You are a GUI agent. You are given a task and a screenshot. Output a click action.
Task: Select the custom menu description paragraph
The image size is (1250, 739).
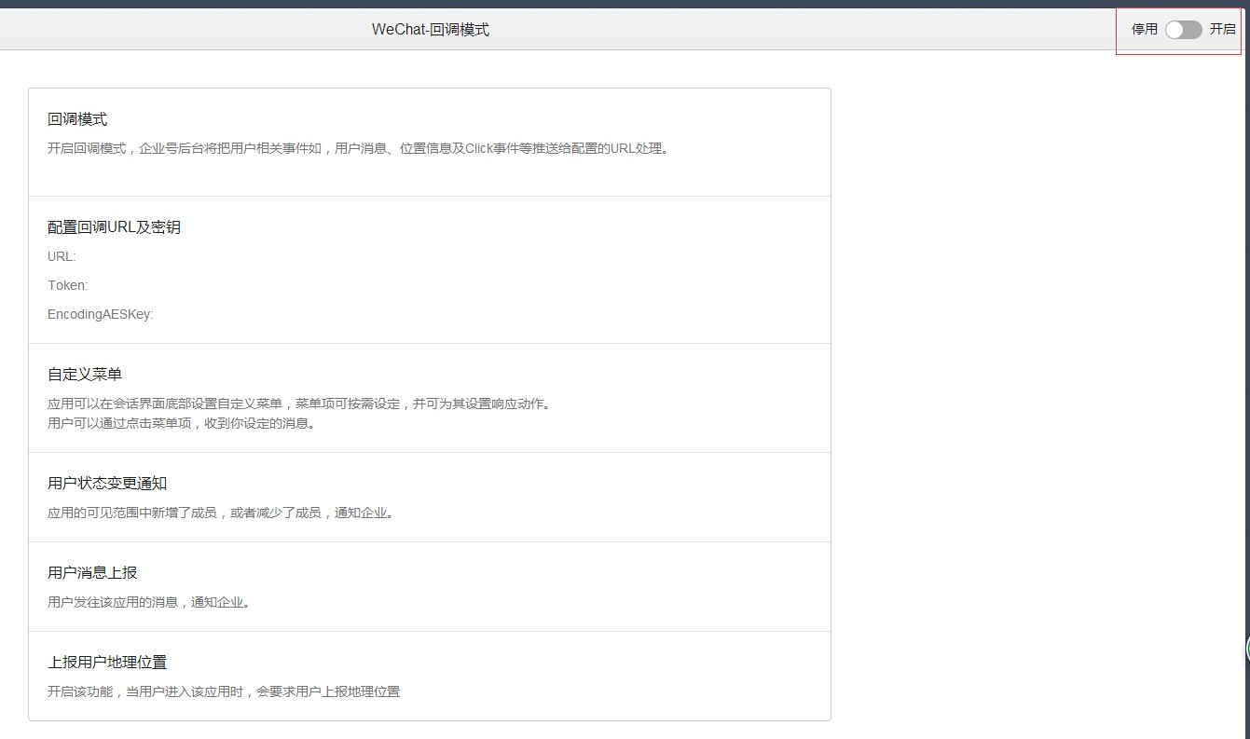[299, 404]
